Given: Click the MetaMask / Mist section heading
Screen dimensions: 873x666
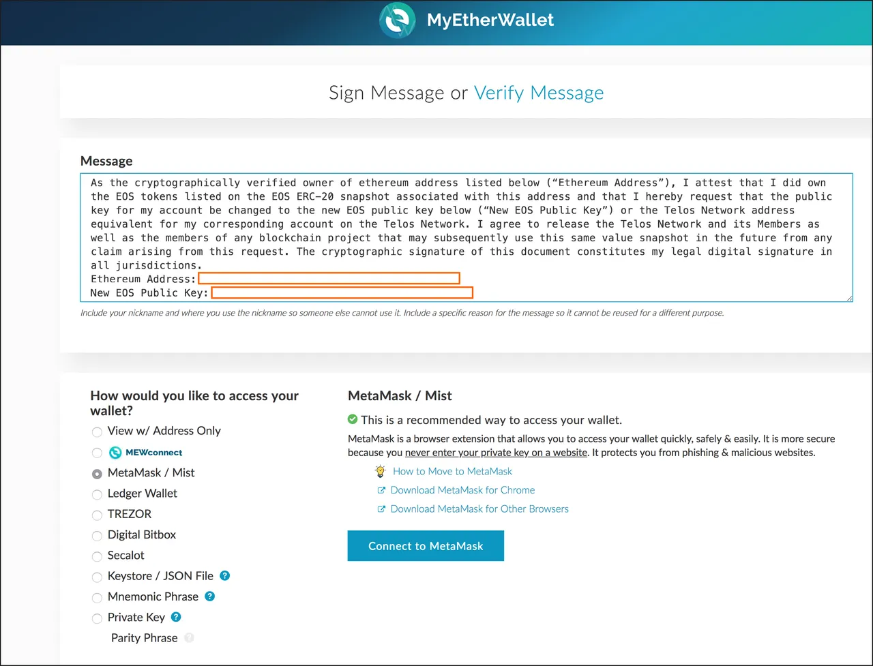Looking at the screenshot, I should click(400, 396).
